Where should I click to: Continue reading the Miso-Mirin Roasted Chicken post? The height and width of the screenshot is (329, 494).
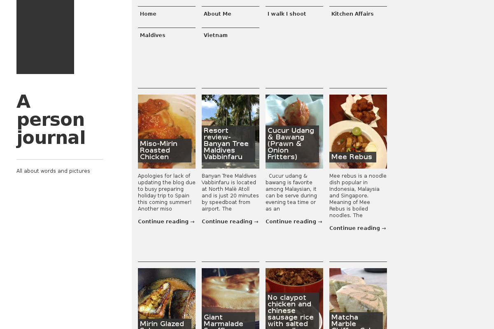(166, 222)
